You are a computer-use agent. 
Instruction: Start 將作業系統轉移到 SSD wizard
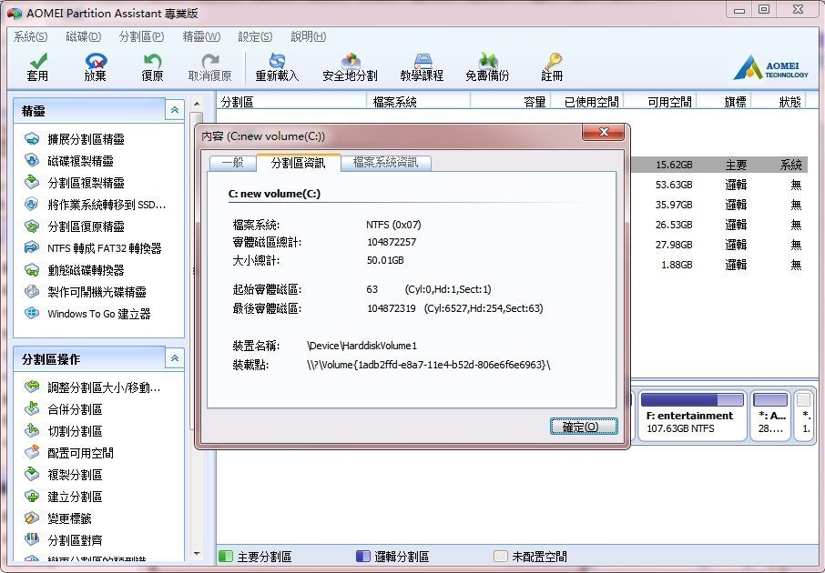point(107,205)
